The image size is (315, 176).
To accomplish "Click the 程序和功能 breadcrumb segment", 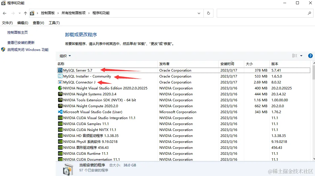I will 101,13.
